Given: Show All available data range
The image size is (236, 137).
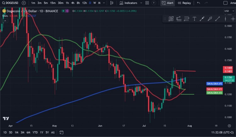Looking at the screenshot, I should pyautogui.click(x=53, y=132).
